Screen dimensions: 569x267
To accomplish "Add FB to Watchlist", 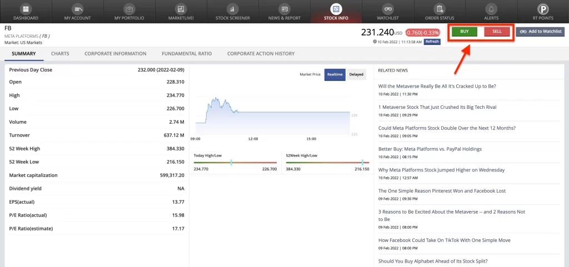I will [540, 32].
